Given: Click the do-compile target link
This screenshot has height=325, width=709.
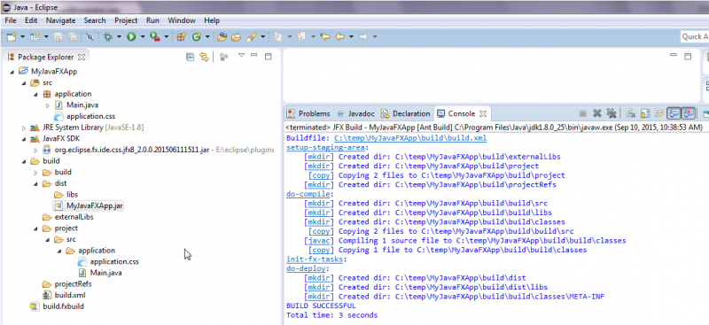Looking at the screenshot, I should pos(308,194).
